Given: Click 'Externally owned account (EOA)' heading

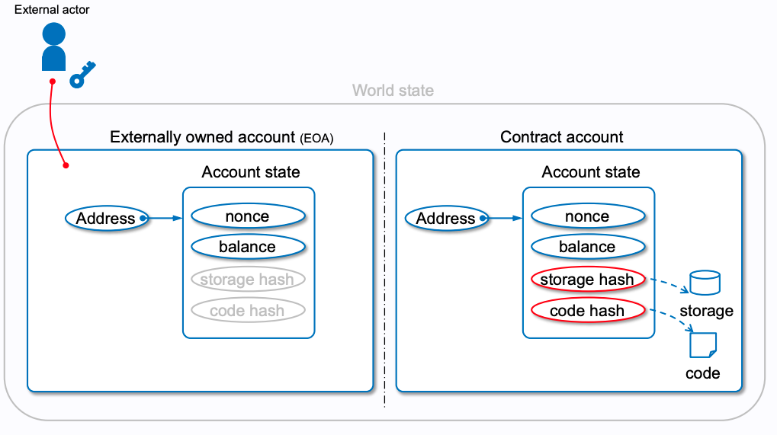Looking at the screenshot, I should (221, 137).
